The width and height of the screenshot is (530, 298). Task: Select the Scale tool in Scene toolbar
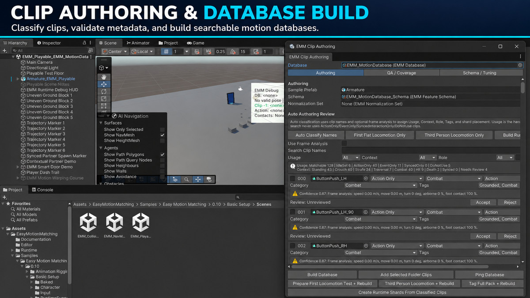coord(104,98)
